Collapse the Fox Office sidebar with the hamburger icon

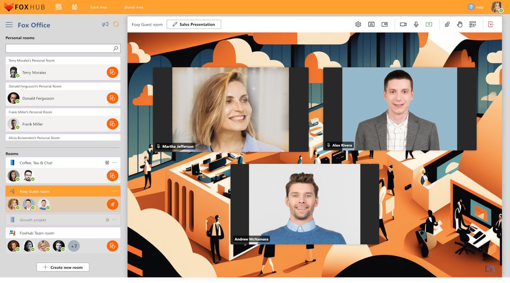click(9, 24)
